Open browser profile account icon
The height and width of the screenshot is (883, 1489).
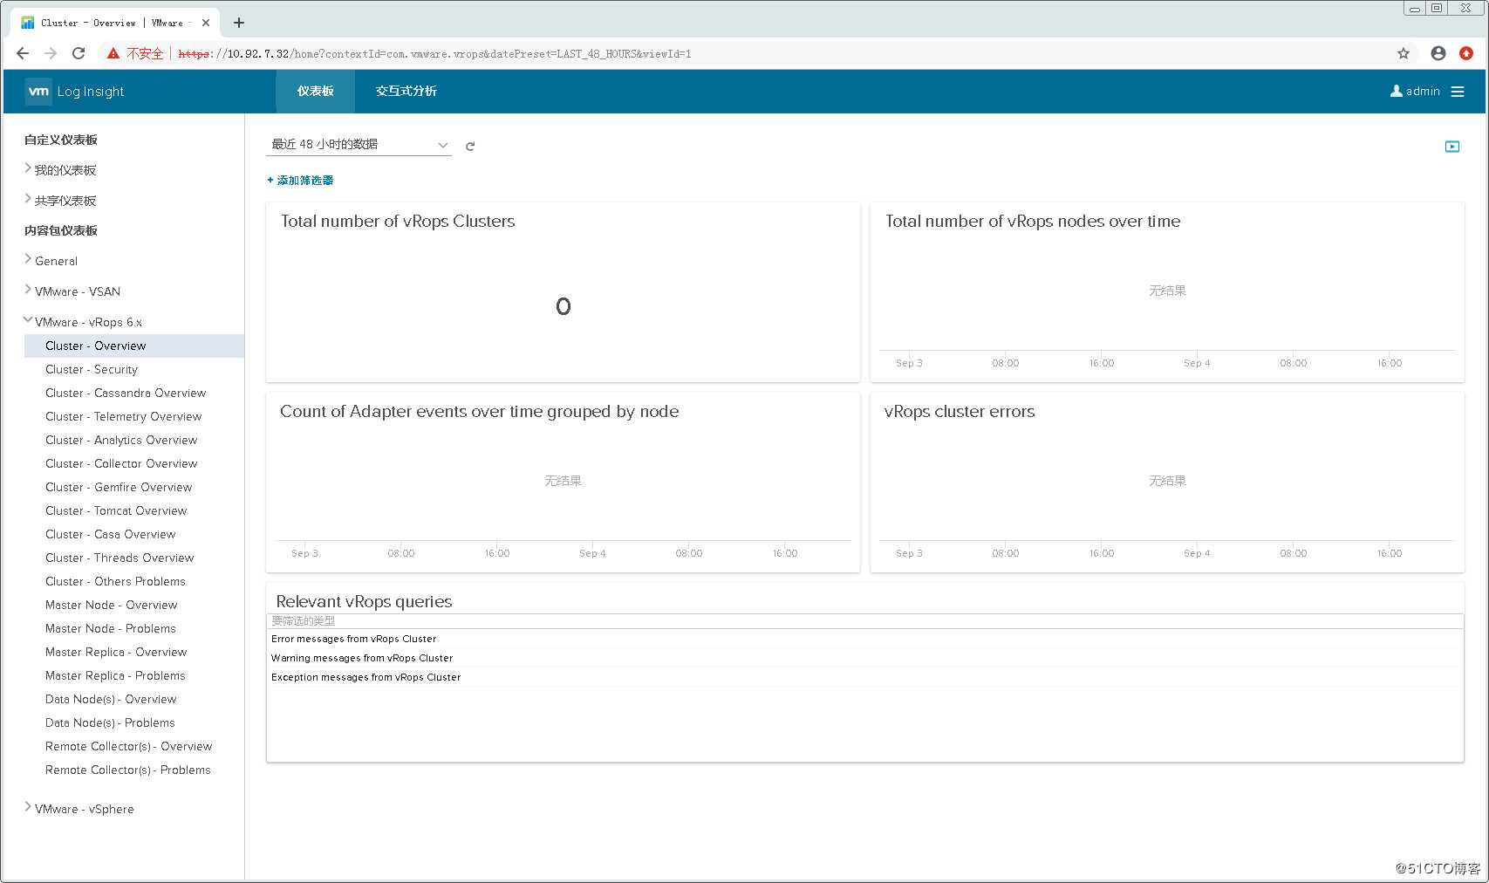(x=1438, y=53)
